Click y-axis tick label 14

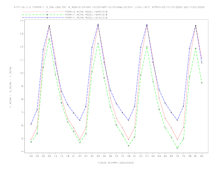click(21, 21)
